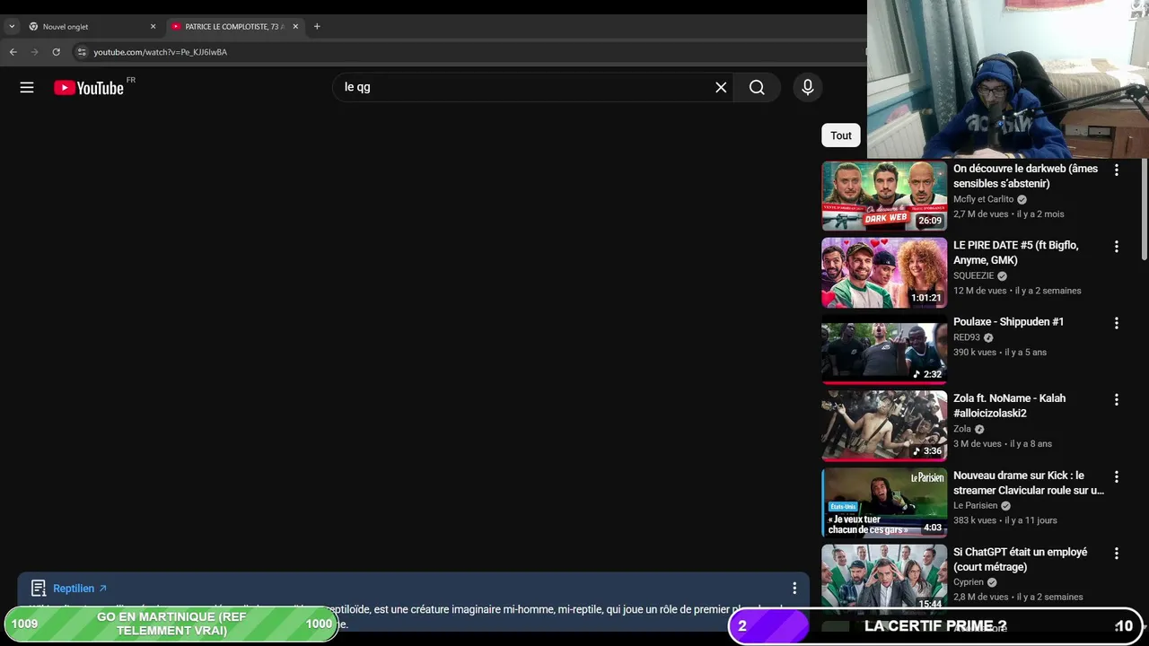
Task: Click the title 'Zola ft. NoName - Kalah'
Action: pos(1009,406)
